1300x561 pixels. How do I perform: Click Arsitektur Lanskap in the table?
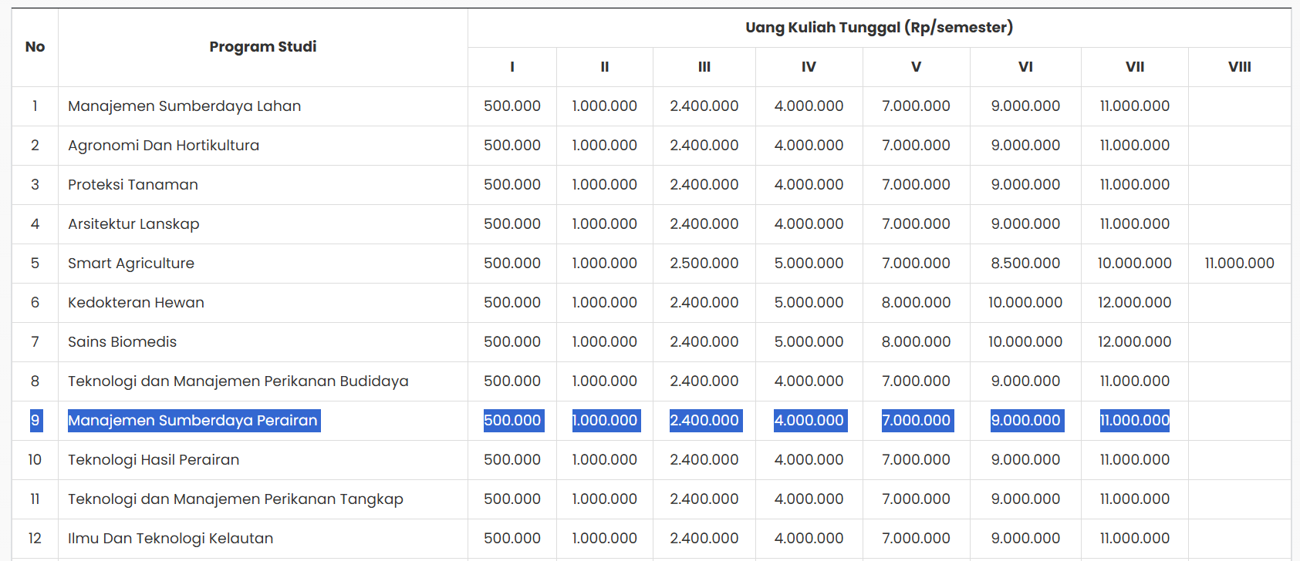click(133, 224)
